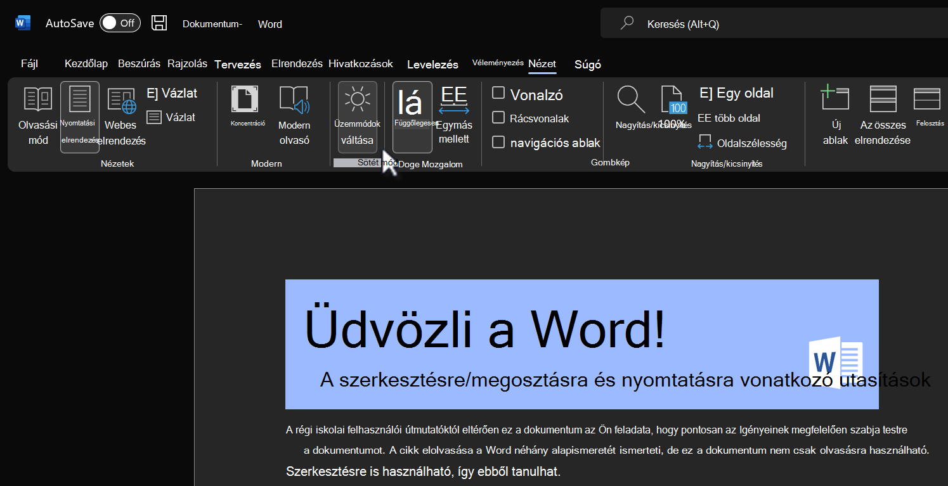Switch to the Hivatkozások tab
Screen dimensions: 948x486
tap(361, 64)
